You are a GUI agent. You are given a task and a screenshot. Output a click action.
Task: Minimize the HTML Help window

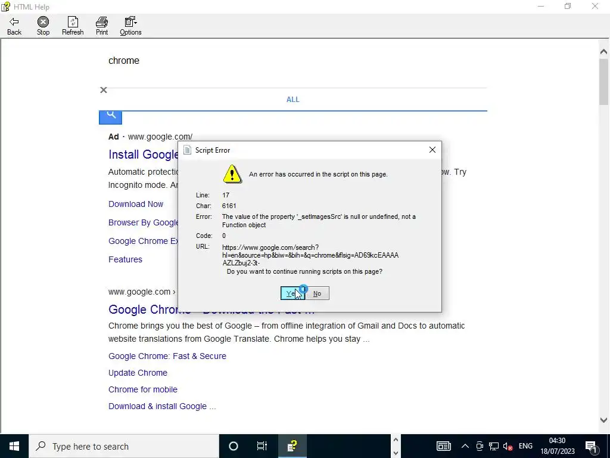541,6
